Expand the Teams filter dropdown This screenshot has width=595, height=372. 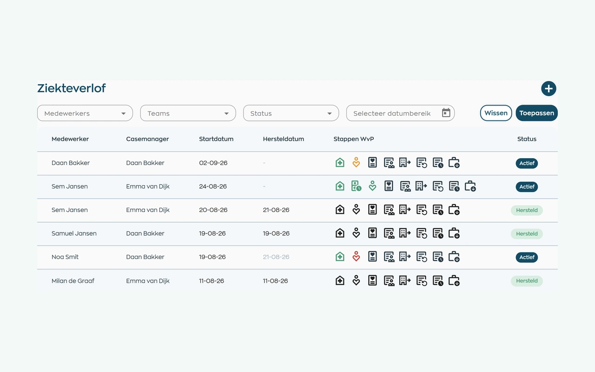click(x=188, y=113)
